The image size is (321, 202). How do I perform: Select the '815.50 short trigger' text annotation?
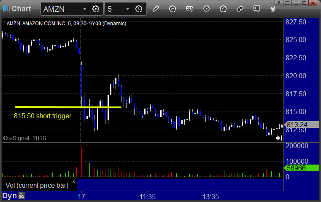click(43, 116)
